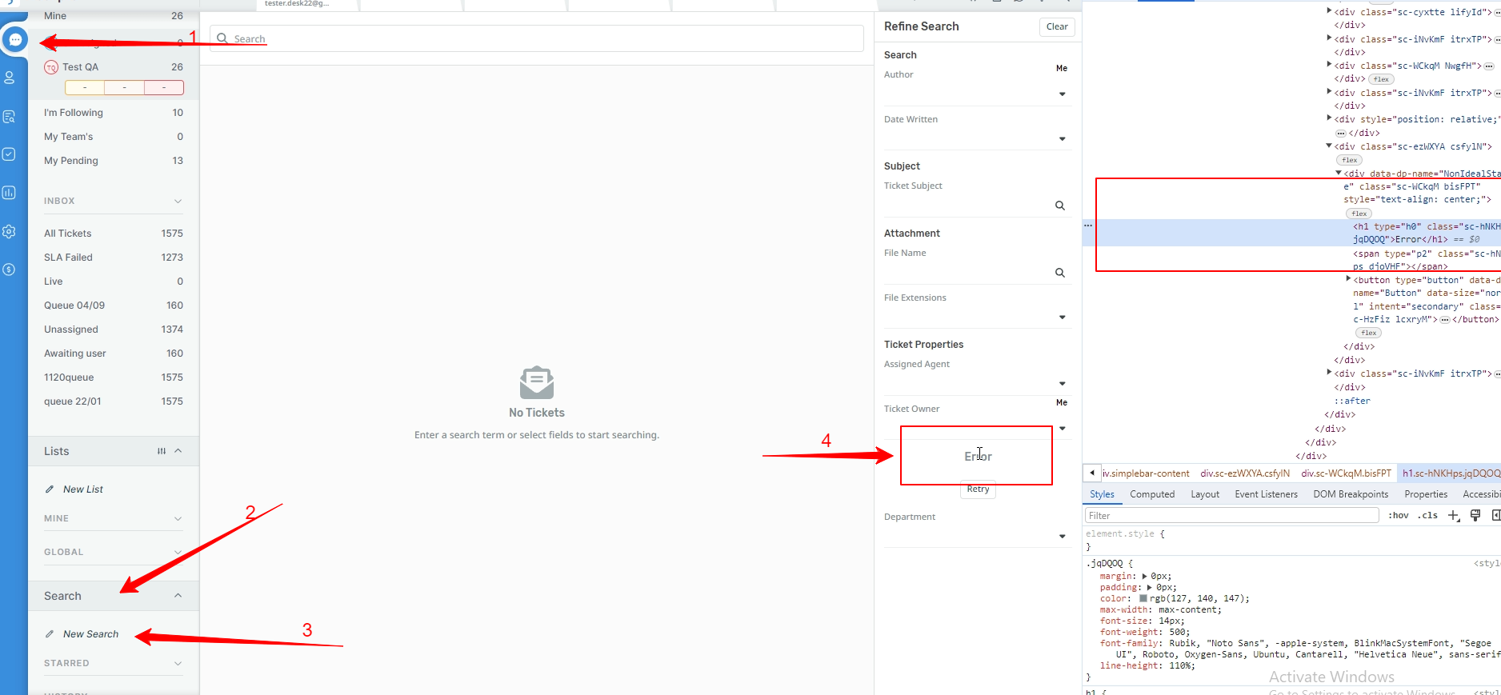
Task: Click the Clear button in Refine Search
Action: coord(1056,26)
